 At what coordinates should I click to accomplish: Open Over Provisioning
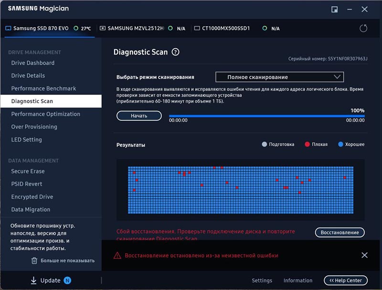pyautogui.click(x=34, y=127)
